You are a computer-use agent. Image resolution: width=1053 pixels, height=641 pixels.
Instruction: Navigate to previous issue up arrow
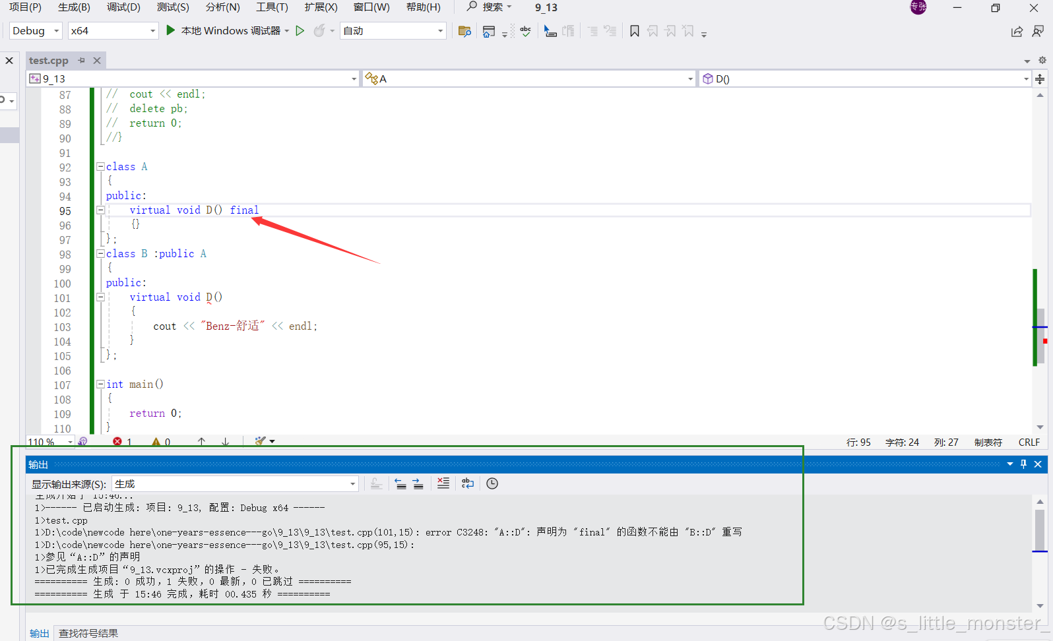(201, 442)
